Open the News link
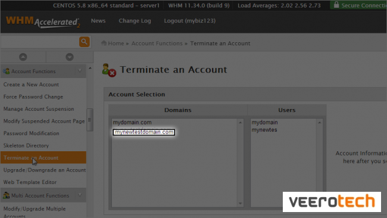Image resolution: width=387 pixels, height=218 pixels. tap(98, 21)
